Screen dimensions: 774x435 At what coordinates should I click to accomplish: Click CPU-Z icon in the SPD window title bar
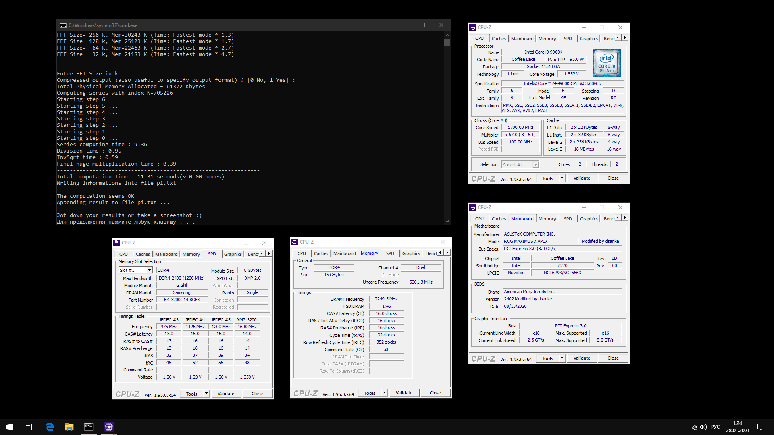point(117,243)
